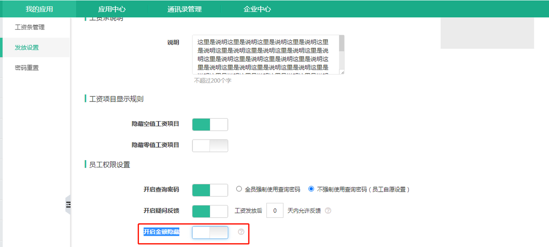Open 通讯录管理 tab

pyautogui.click(x=184, y=9)
